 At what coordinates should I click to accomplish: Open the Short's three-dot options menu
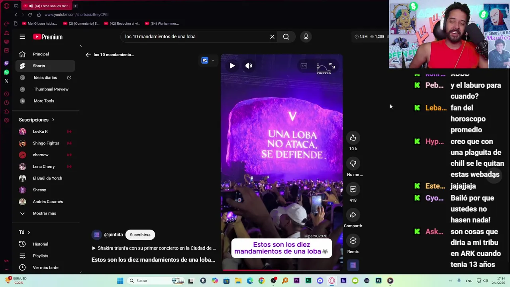tap(318, 66)
